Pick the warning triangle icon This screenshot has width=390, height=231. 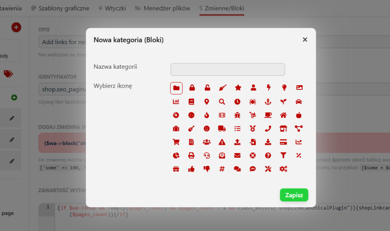(x=222, y=142)
